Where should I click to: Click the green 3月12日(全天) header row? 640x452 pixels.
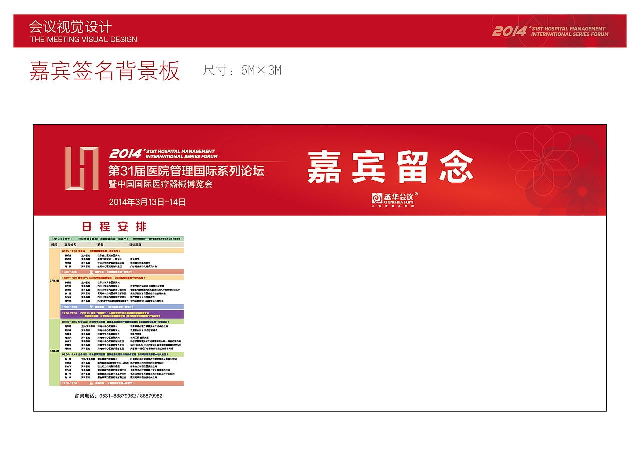pyautogui.click(x=117, y=239)
